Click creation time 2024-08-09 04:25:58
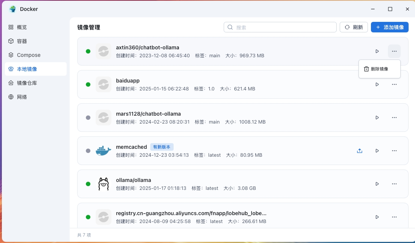 click(x=165, y=221)
